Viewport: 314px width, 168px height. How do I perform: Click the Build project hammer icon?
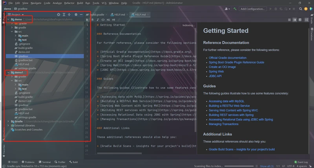[235, 8]
